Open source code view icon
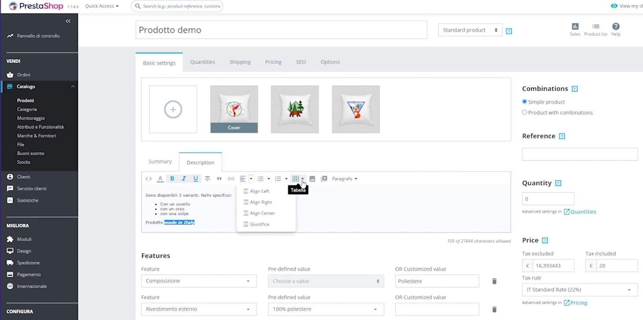 coord(148,178)
